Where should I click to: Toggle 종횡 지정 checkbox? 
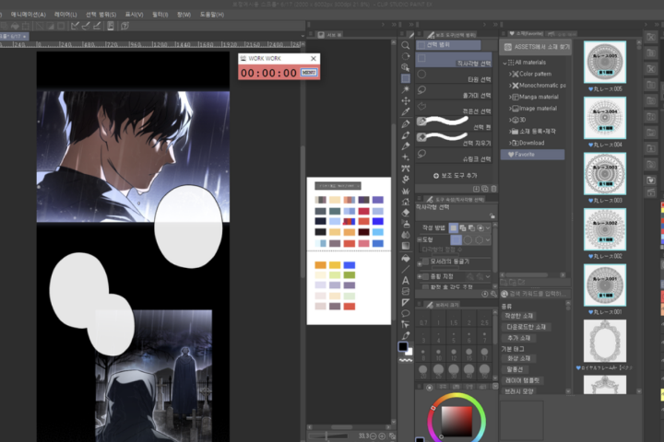coord(425,276)
